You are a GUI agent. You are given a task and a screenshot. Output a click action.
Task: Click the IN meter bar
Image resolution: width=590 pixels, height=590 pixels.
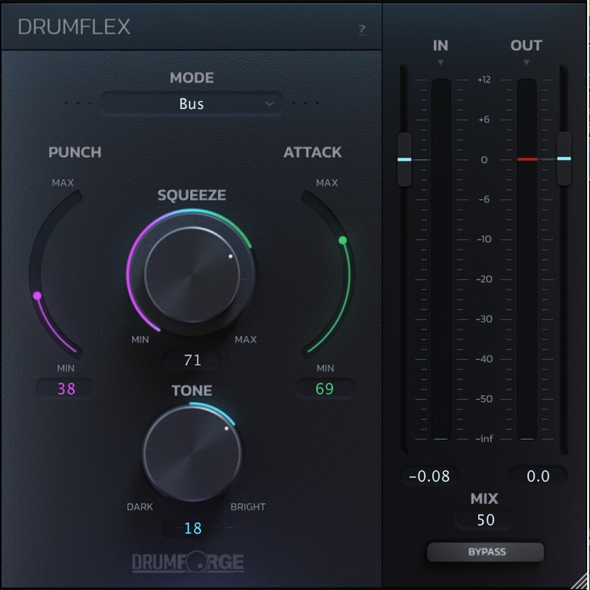point(441,259)
